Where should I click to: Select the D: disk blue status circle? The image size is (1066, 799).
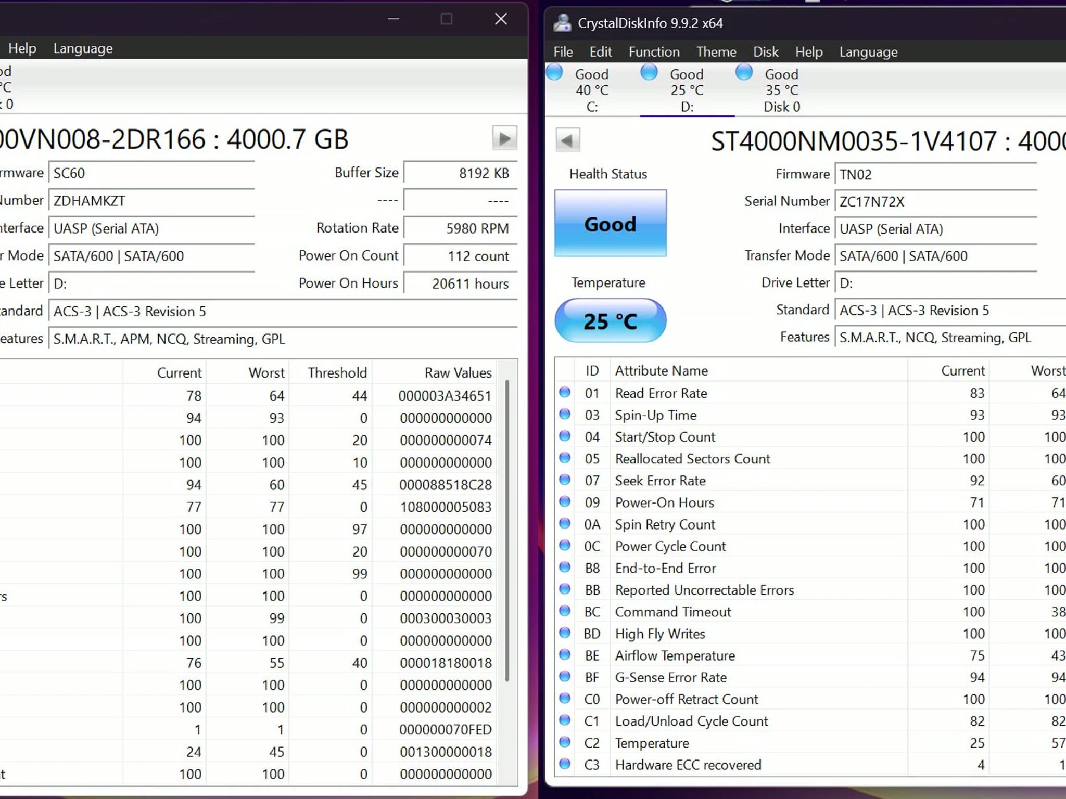point(649,72)
